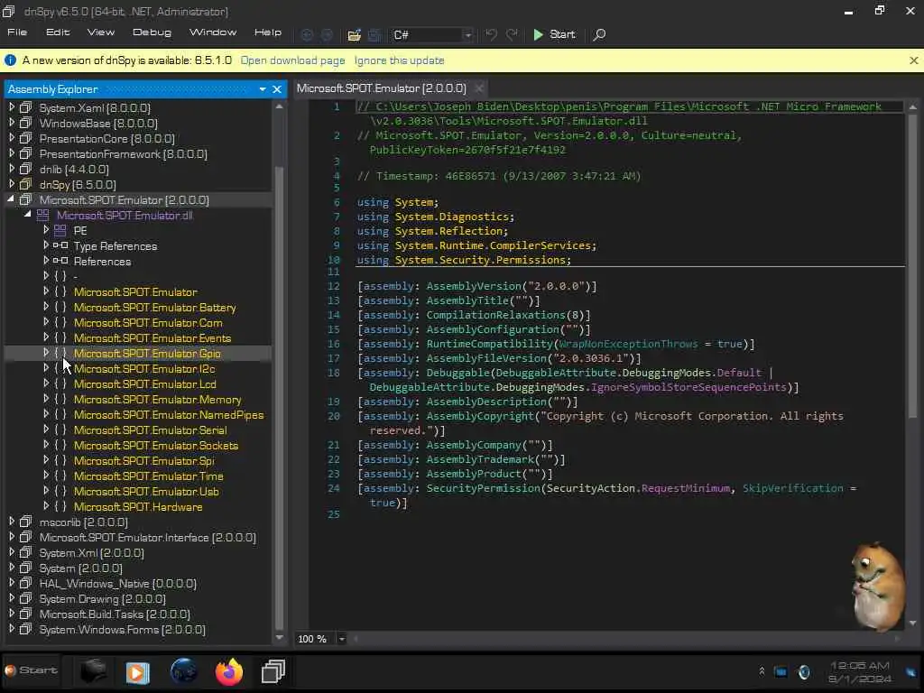Expand the System.Xaml [8.0.0.0] assembly node
The width and height of the screenshot is (924, 693).
pyautogui.click(x=12, y=107)
